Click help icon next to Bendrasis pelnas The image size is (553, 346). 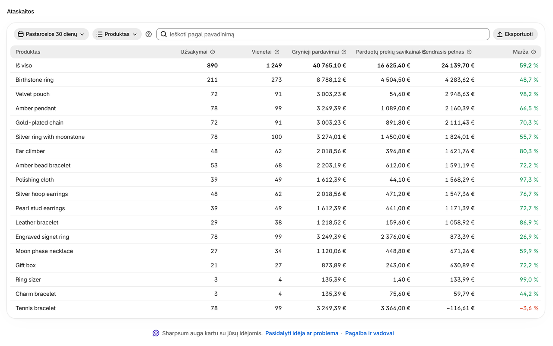[x=469, y=52]
